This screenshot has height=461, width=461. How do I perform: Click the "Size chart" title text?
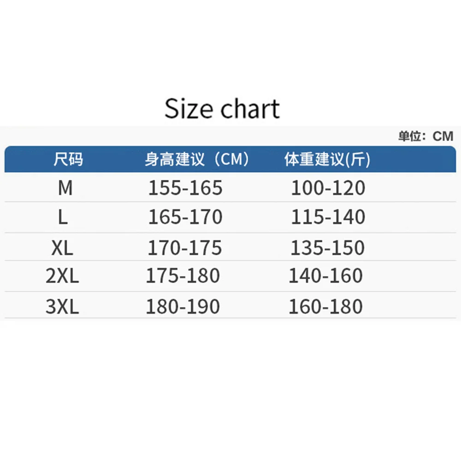pos(222,109)
